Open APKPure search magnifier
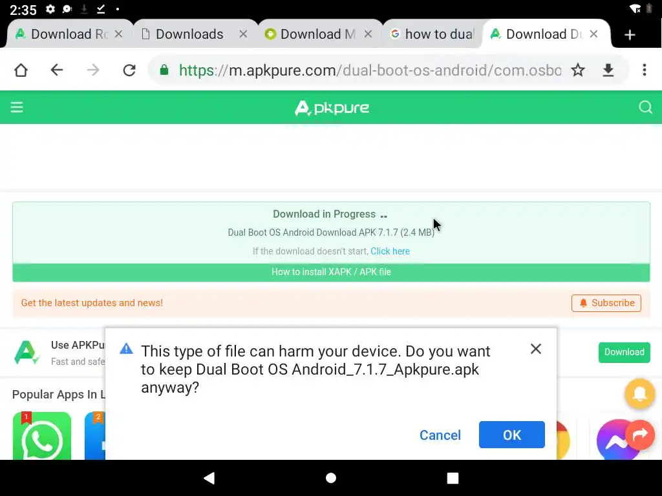This screenshot has width=662, height=496. [646, 107]
